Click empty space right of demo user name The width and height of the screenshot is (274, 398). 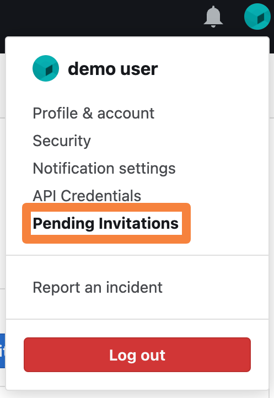[x=212, y=69]
